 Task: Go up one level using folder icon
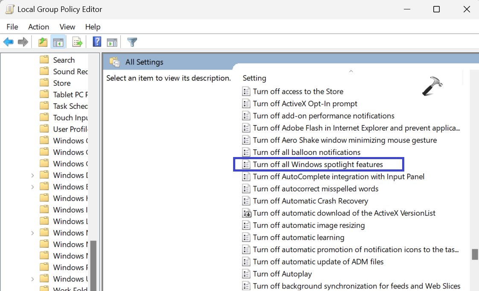point(43,42)
